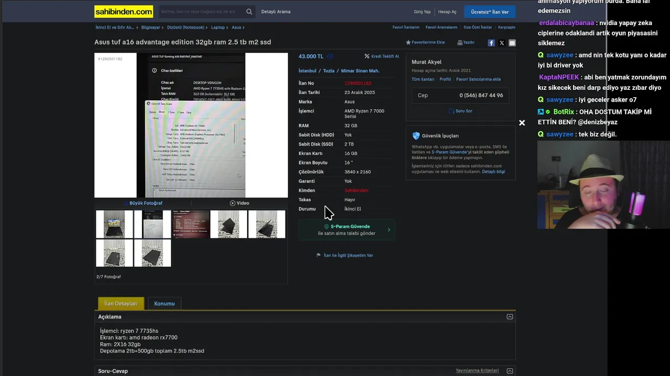This screenshot has height=376, width=670.
Task: Click the Hesap Aç link
Action: click(x=448, y=11)
